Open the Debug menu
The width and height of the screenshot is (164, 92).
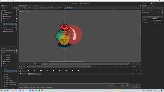[10, 3]
